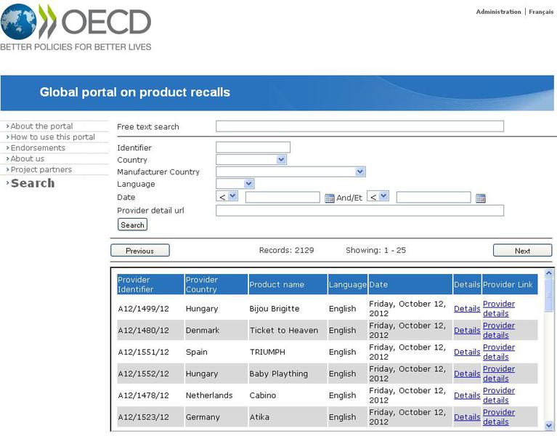The image size is (557, 436).
Task: Go to Endorsements page
Action: tap(38, 148)
